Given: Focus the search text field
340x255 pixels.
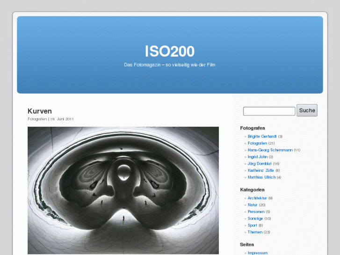Looking at the screenshot, I should (x=269, y=111).
